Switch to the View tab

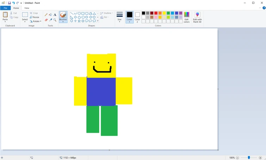pyautogui.click(x=27, y=8)
